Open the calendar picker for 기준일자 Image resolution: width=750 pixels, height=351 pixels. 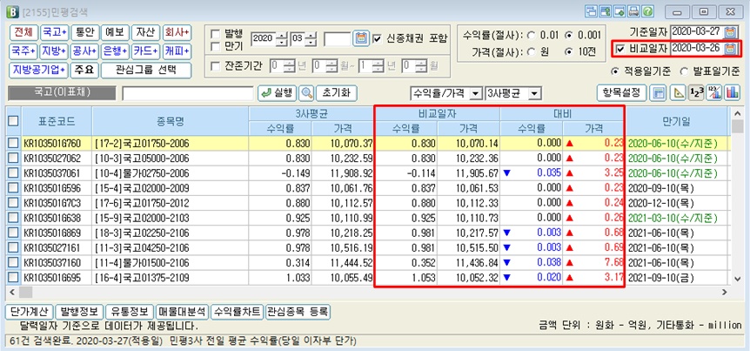pyautogui.click(x=732, y=30)
